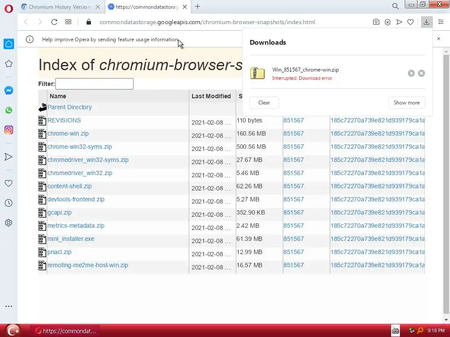The height and width of the screenshot is (337, 450).
Task: Open the 851567 revision link in the REVISIONS row
Action: click(293, 120)
